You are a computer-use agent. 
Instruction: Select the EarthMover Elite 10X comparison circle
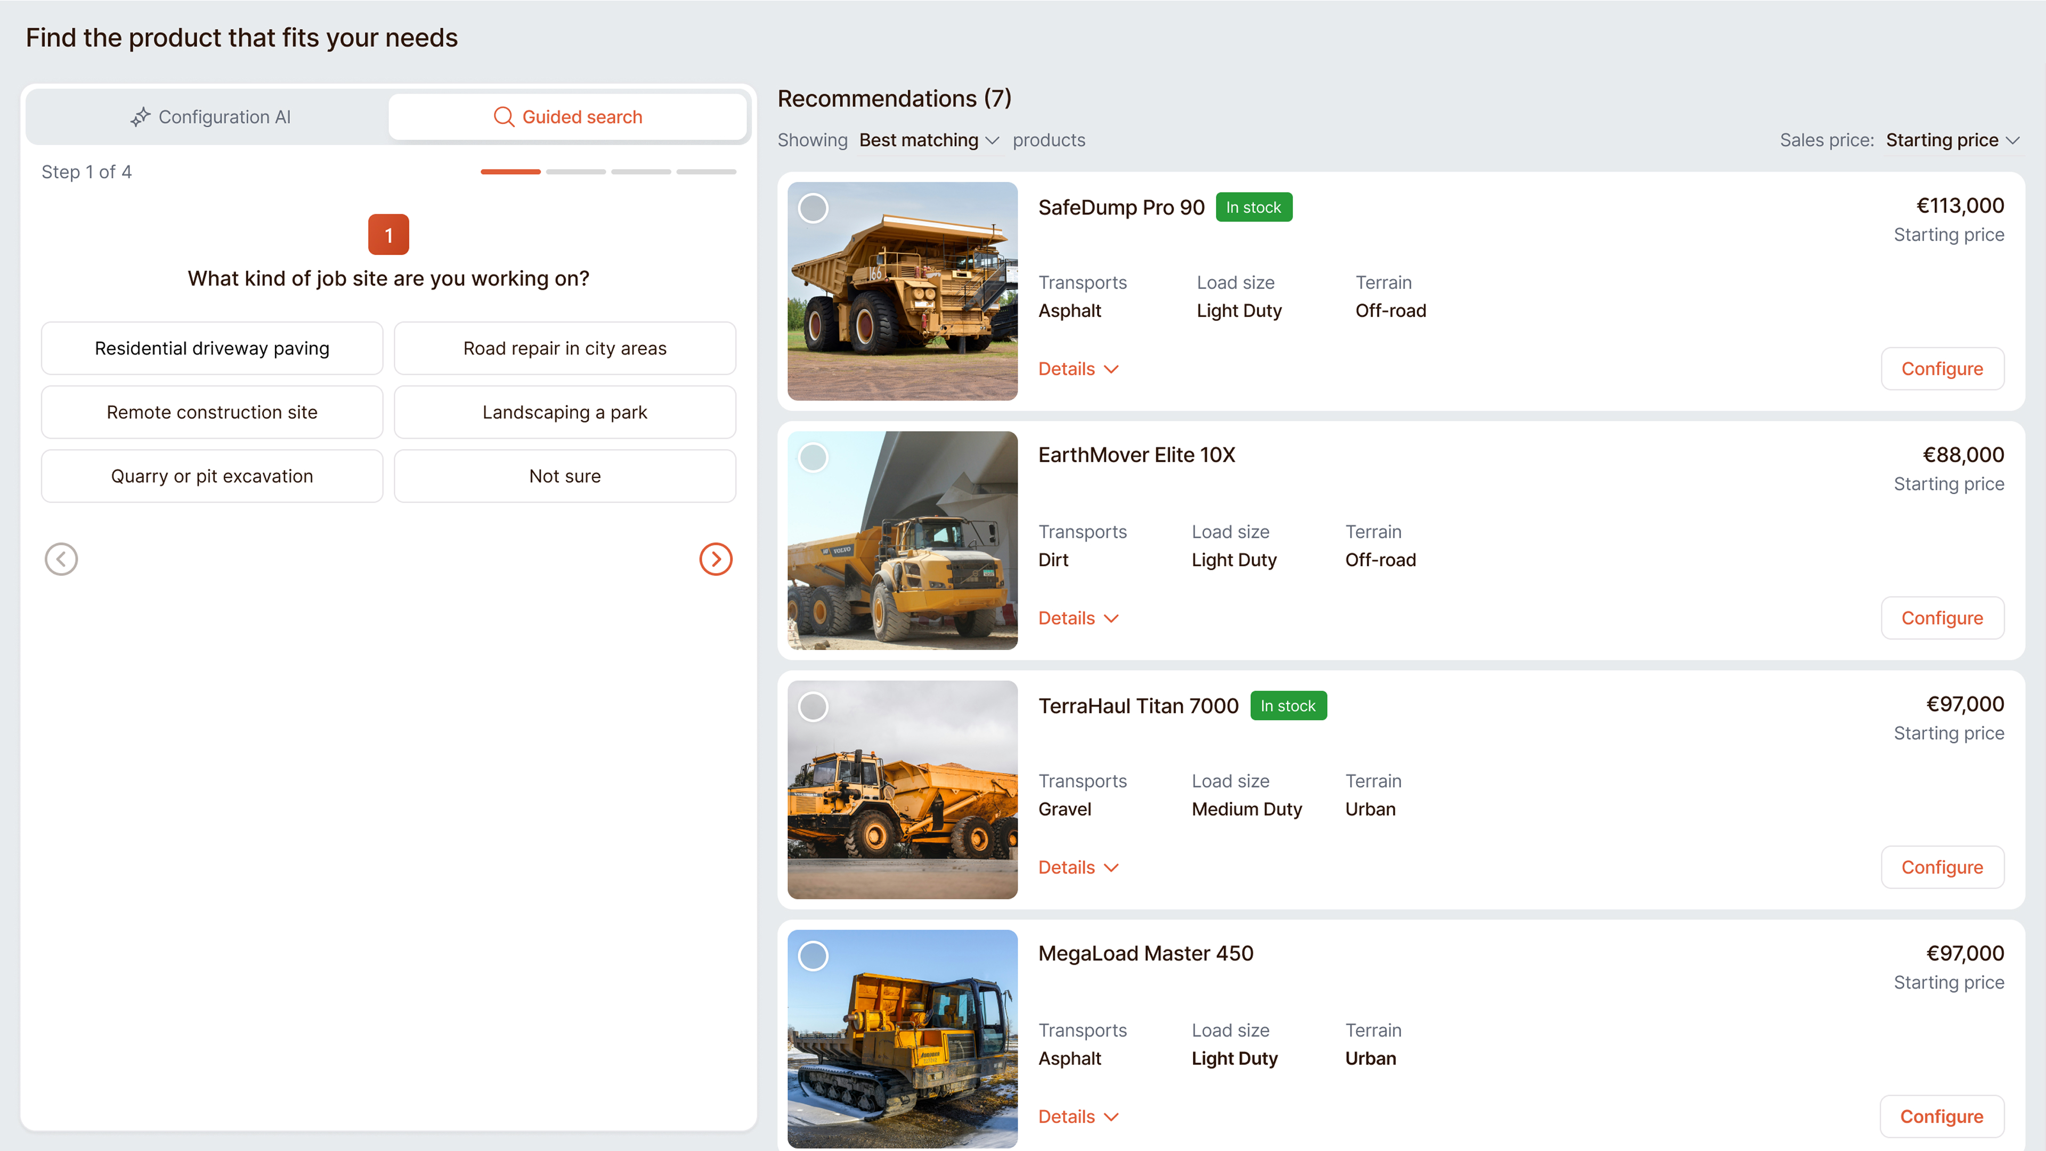point(813,457)
